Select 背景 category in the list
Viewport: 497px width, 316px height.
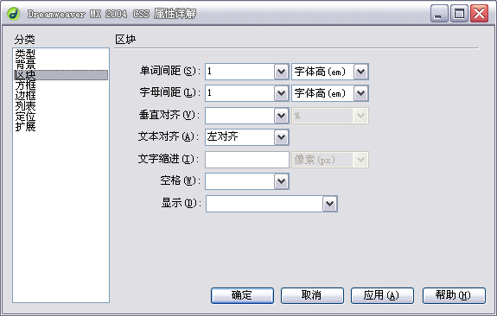25,64
